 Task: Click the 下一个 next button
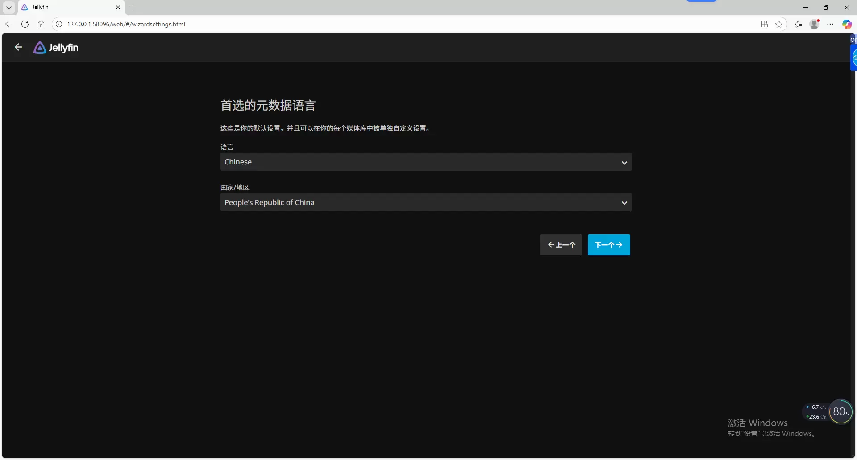point(608,245)
